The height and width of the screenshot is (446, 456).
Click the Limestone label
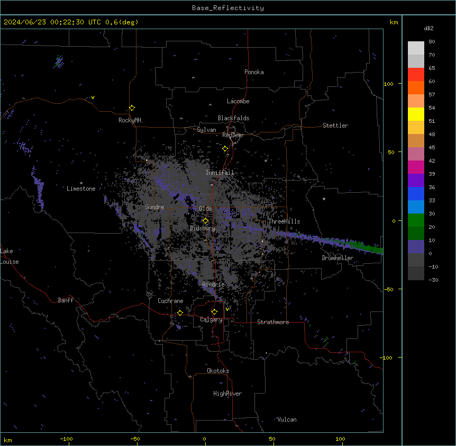coord(81,189)
